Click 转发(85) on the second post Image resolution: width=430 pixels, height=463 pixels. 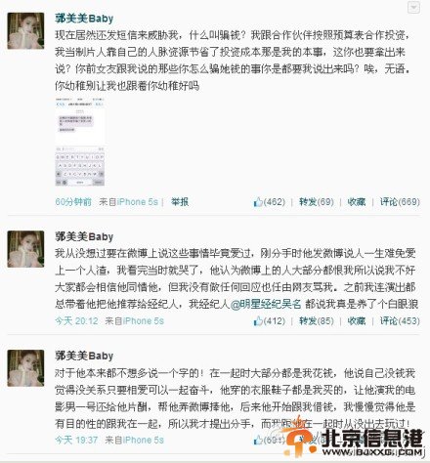click(317, 321)
